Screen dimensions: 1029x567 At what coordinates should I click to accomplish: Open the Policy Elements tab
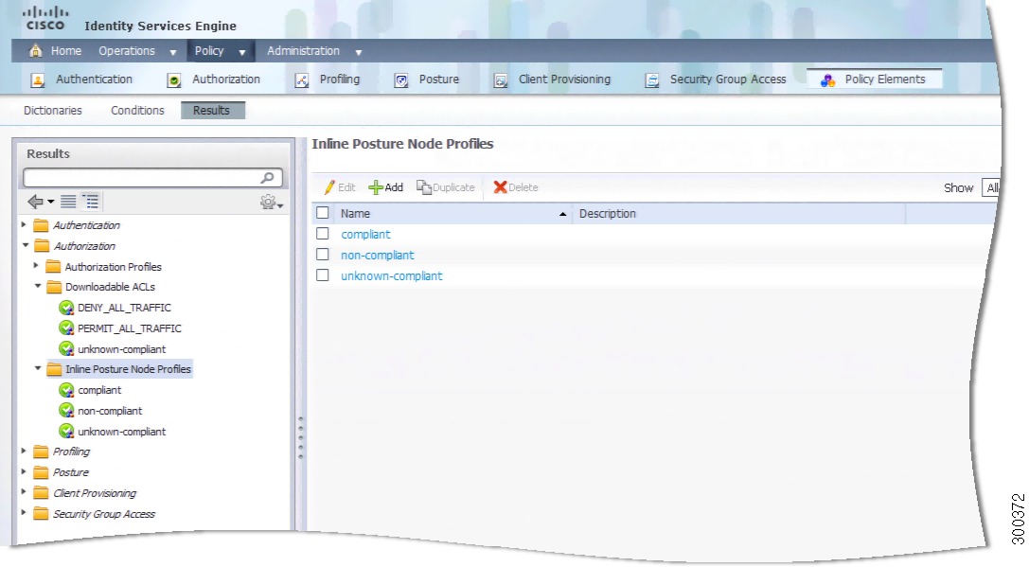[874, 80]
